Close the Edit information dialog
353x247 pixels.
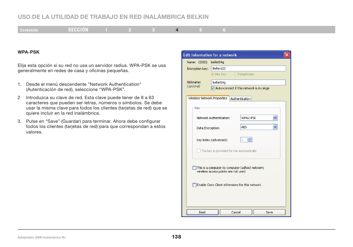tap(287, 55)
